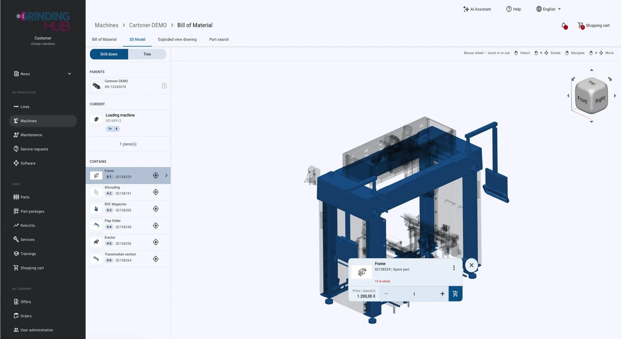Focus on Flap folder target icon

156,226
